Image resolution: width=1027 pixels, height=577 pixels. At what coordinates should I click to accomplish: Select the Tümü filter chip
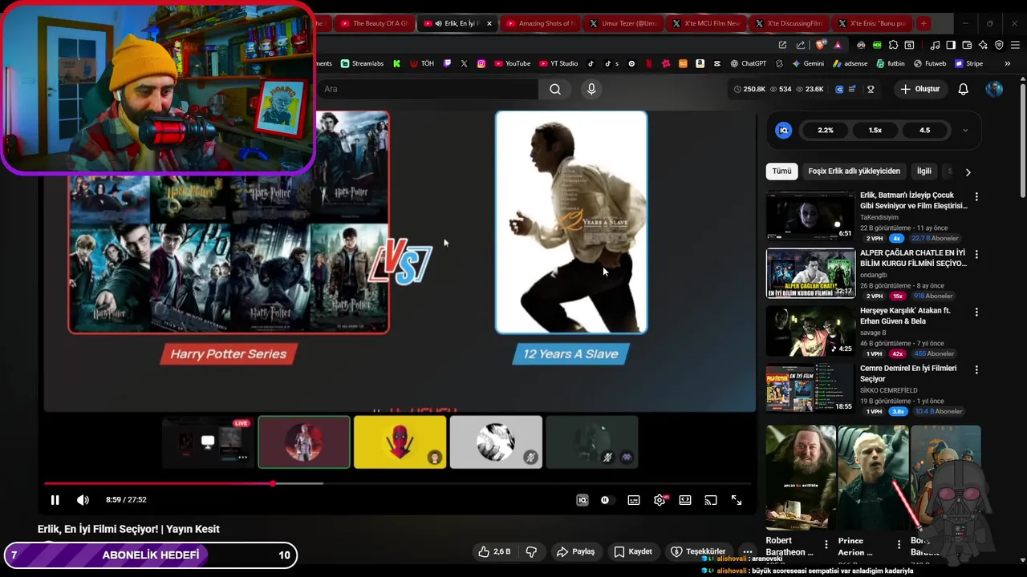[x=781, y=171]
